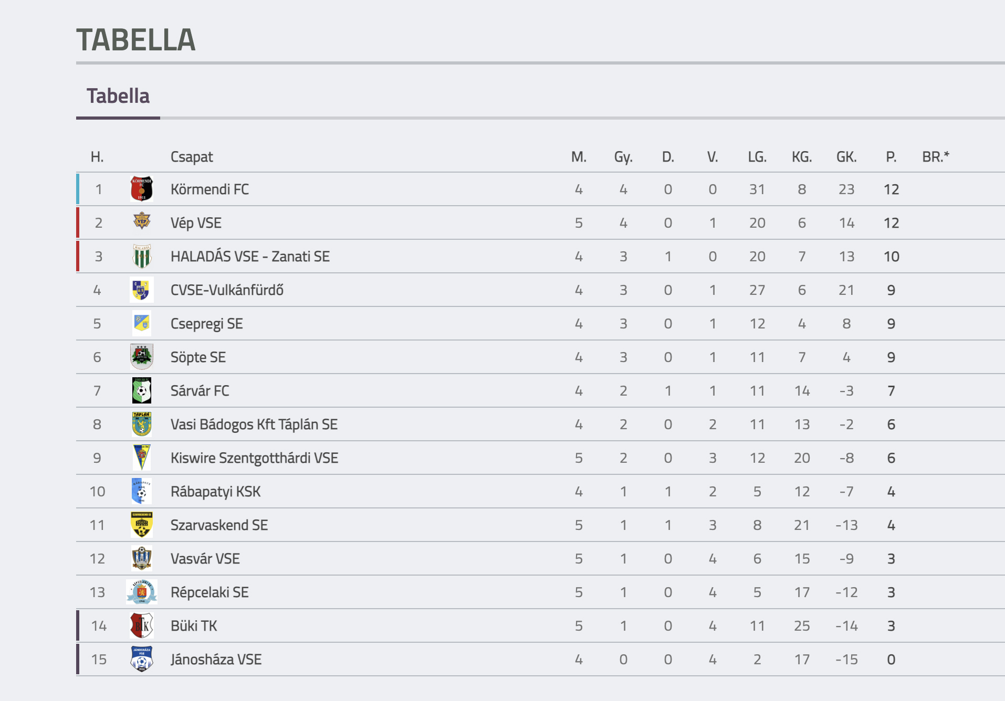The height and width of the screenshot is (701, 1005).
Task: Select the Jánosháza VSE blue badge
Action: [142, 659]
